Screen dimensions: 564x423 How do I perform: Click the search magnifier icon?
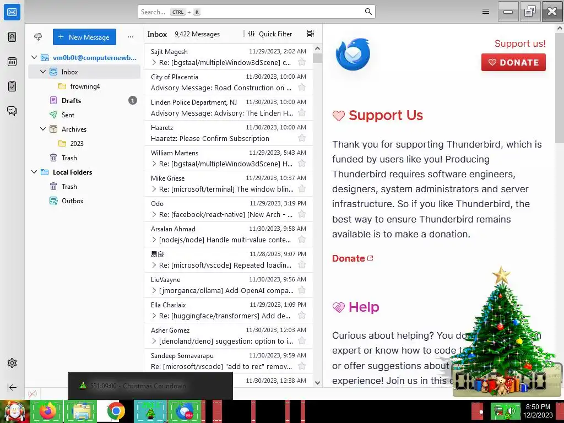pos(368,12)
